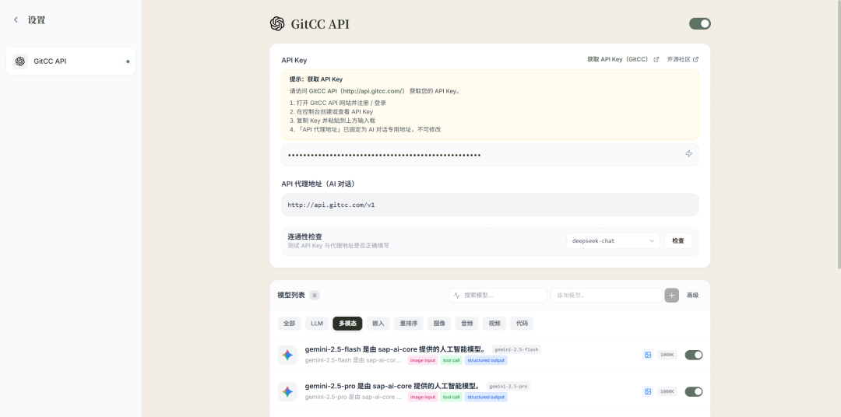Click the model count badge beside 模型列表

315,296
